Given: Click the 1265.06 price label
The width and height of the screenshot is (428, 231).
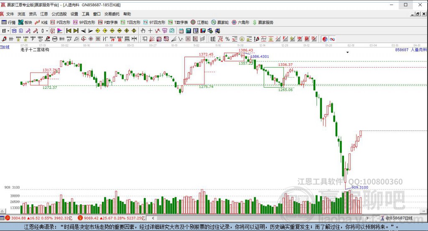Looking at the screenshot, I should coord(285,90).
